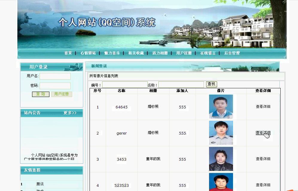Viewport: 298px width, 191px height.
Task: Go to 后台管理 admin page
Action: click(232, 53)
